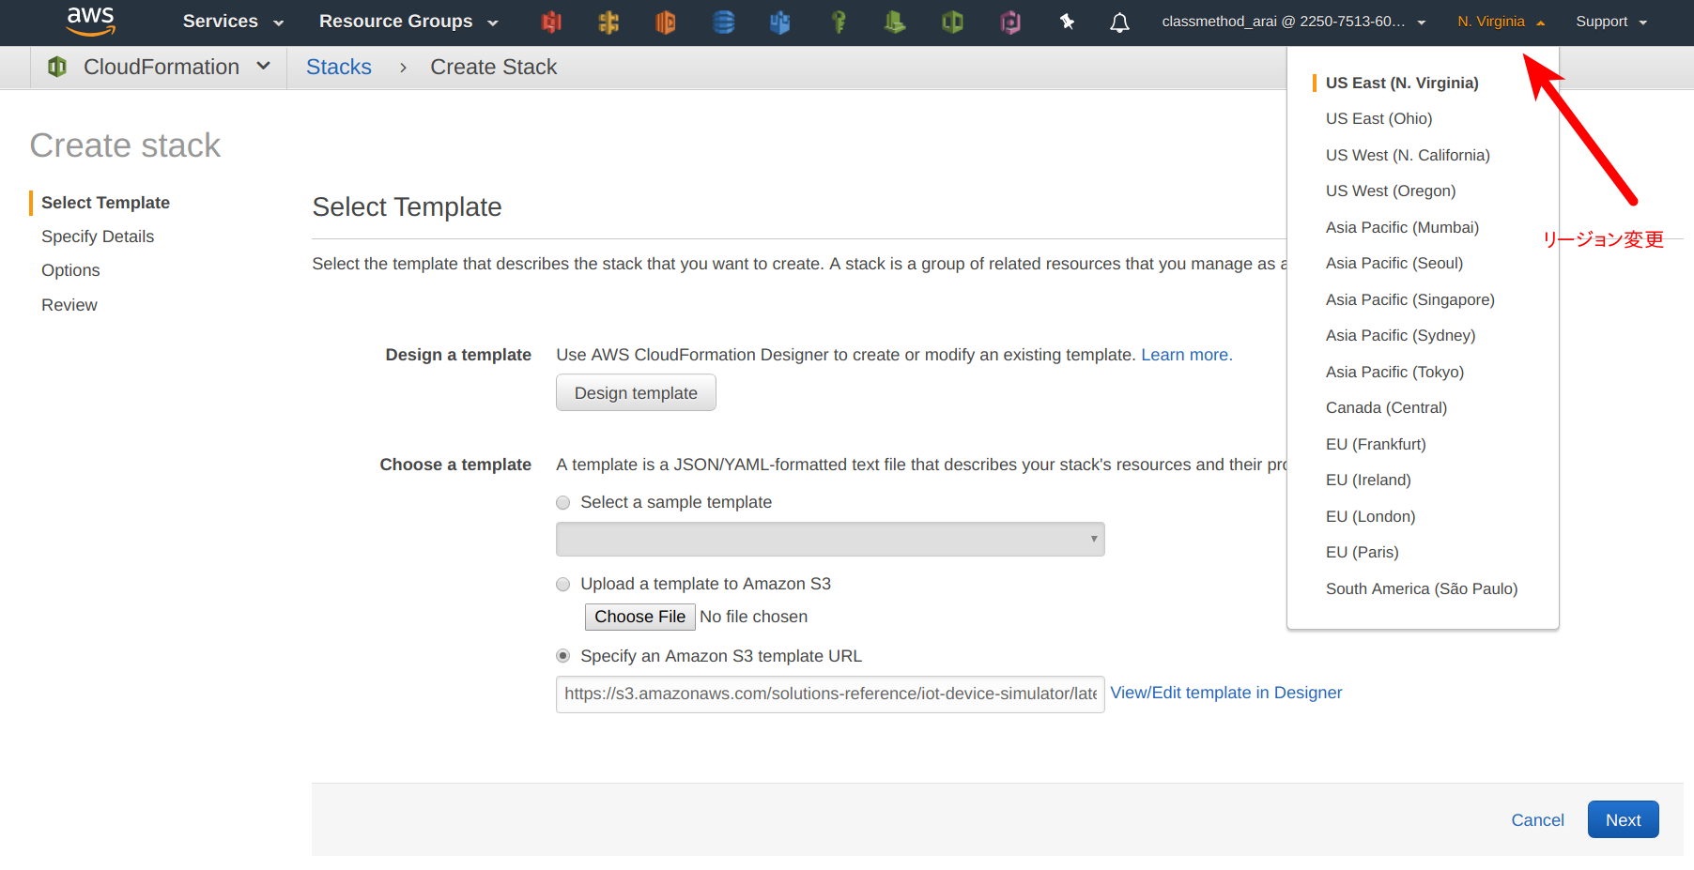Click the orange cylinder service shortcut icon

pyautogui.click(x=666, y=22)
